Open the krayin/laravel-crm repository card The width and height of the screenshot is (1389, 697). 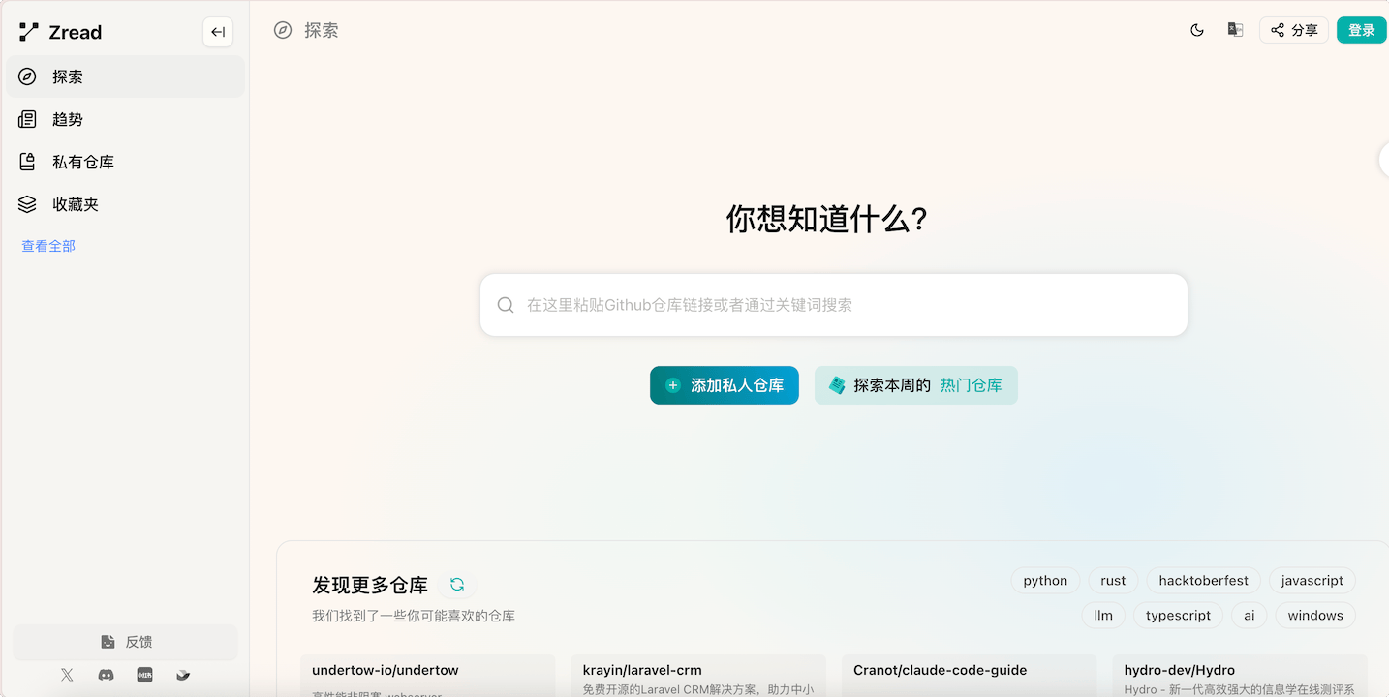tap(698, 676)
